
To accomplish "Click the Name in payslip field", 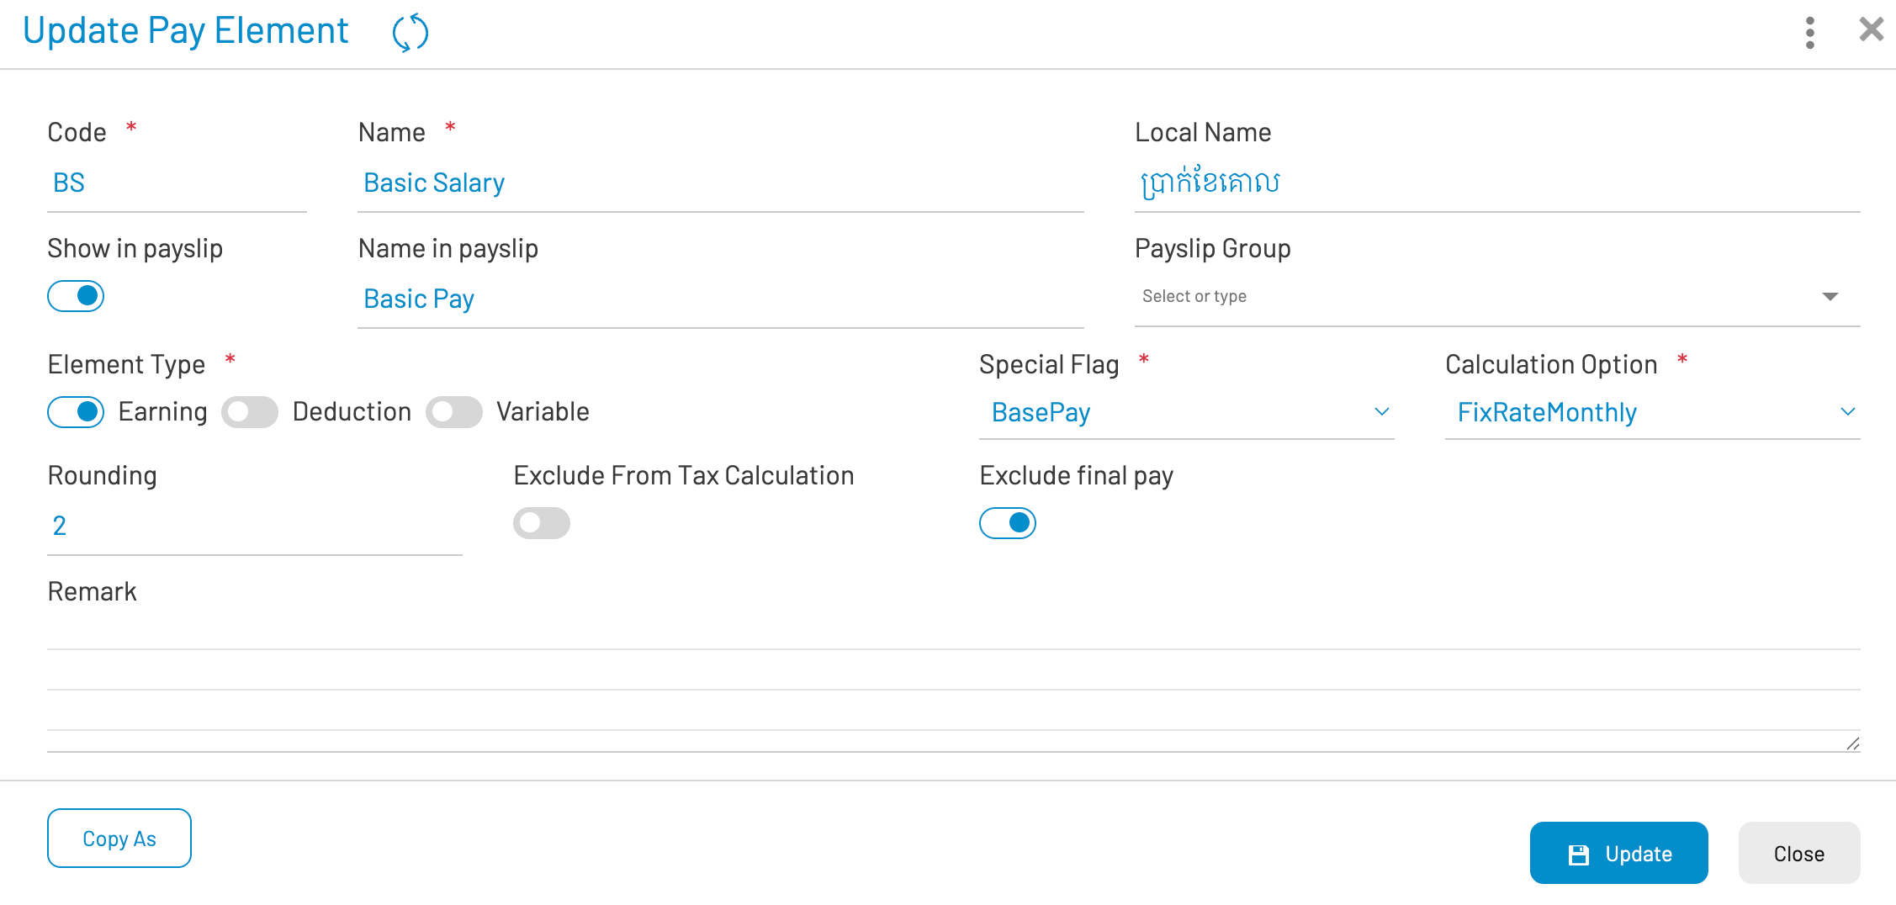I will click(x=720, y=299).
